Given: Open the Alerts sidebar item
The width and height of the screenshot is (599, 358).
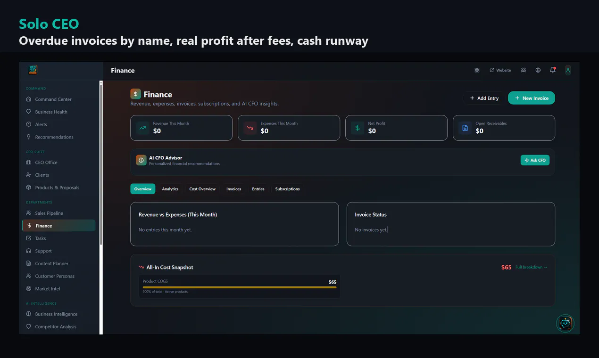Looking at the screenshot, I should pos(58,124).
